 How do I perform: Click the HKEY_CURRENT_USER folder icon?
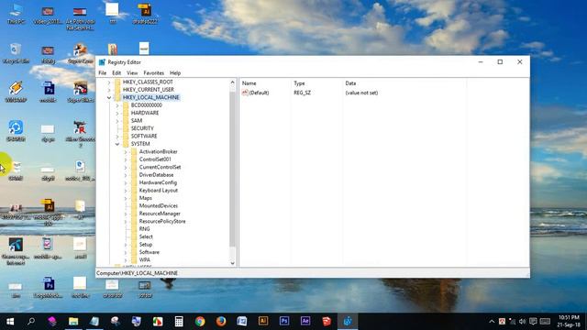coord(117,90)
